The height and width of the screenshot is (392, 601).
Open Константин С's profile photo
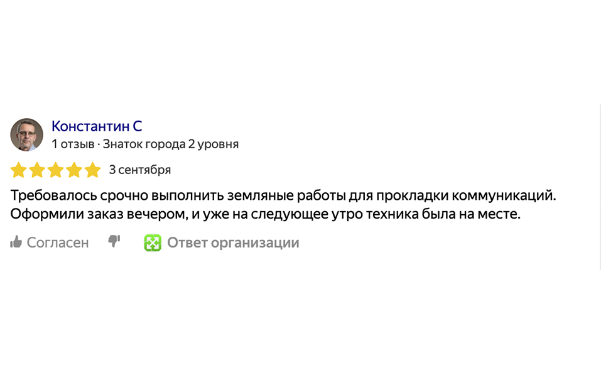click(27, 134)
